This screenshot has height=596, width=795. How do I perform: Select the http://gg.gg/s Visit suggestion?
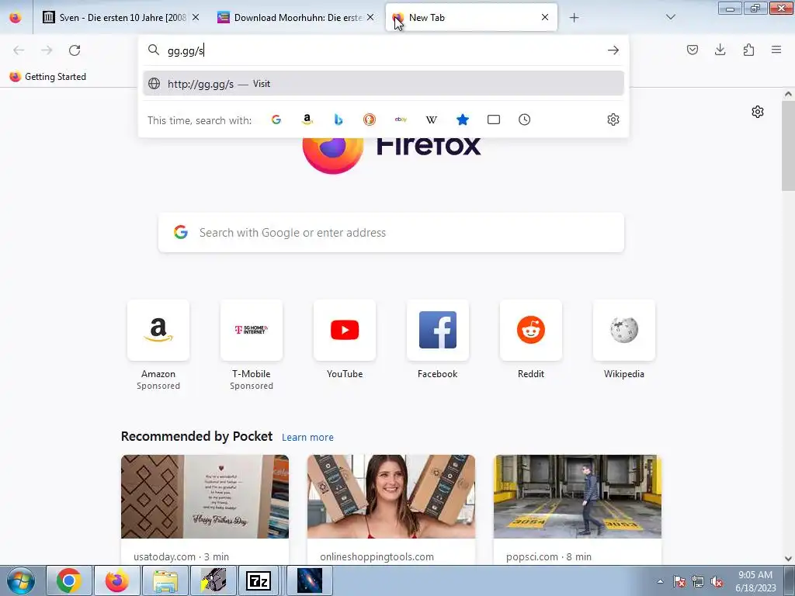[384, 84]
